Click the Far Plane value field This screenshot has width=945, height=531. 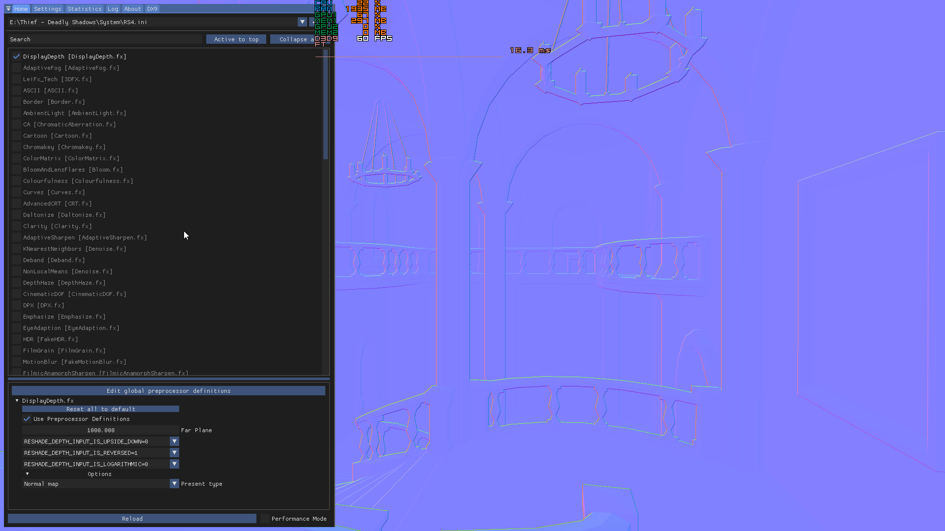point(100,430)
